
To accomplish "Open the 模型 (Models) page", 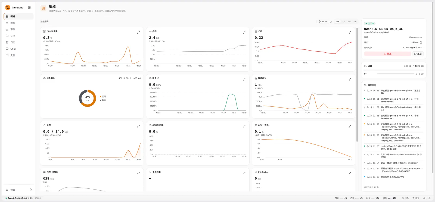I will 18,23.
